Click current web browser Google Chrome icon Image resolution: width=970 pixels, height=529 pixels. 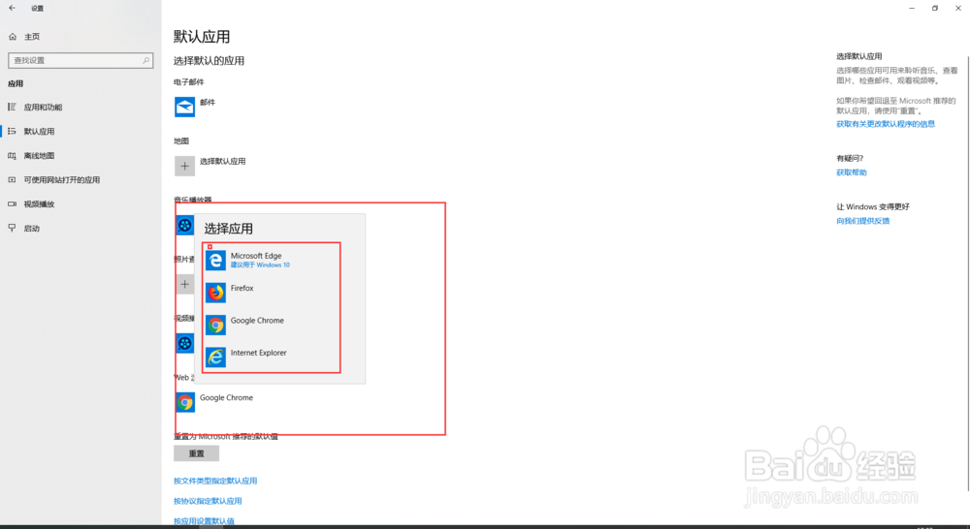click(x=185, y=402)
